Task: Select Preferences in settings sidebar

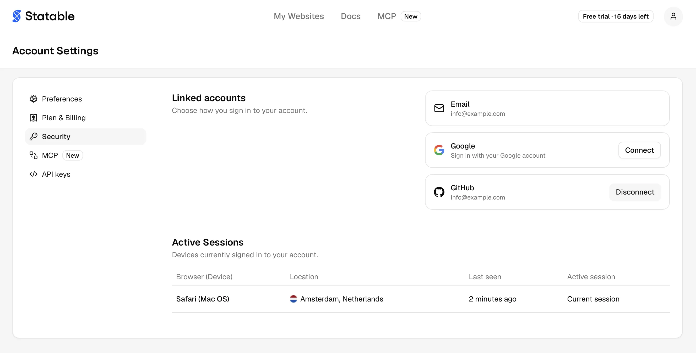Action: [86, 99]
